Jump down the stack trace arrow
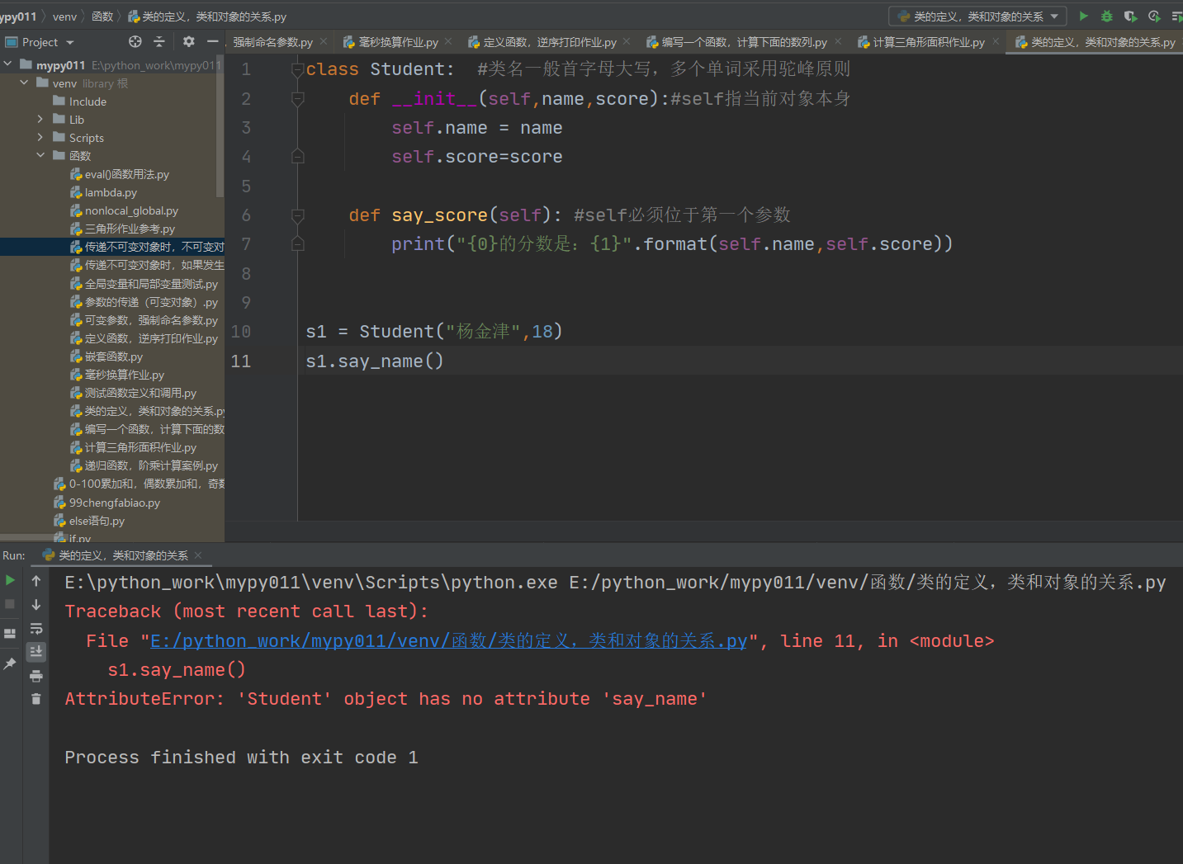The height and width of the screenshot is (864, 1183). (36, 605)
